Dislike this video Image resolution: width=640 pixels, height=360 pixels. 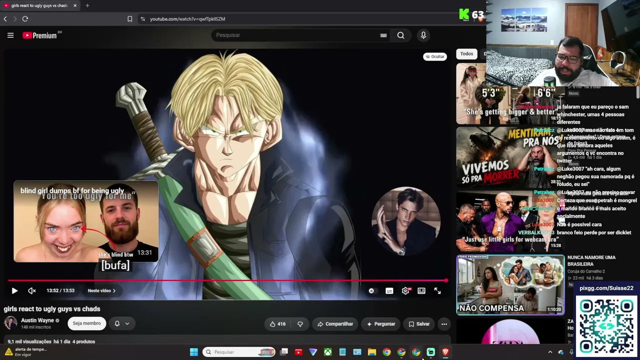[x=300, y=324]
